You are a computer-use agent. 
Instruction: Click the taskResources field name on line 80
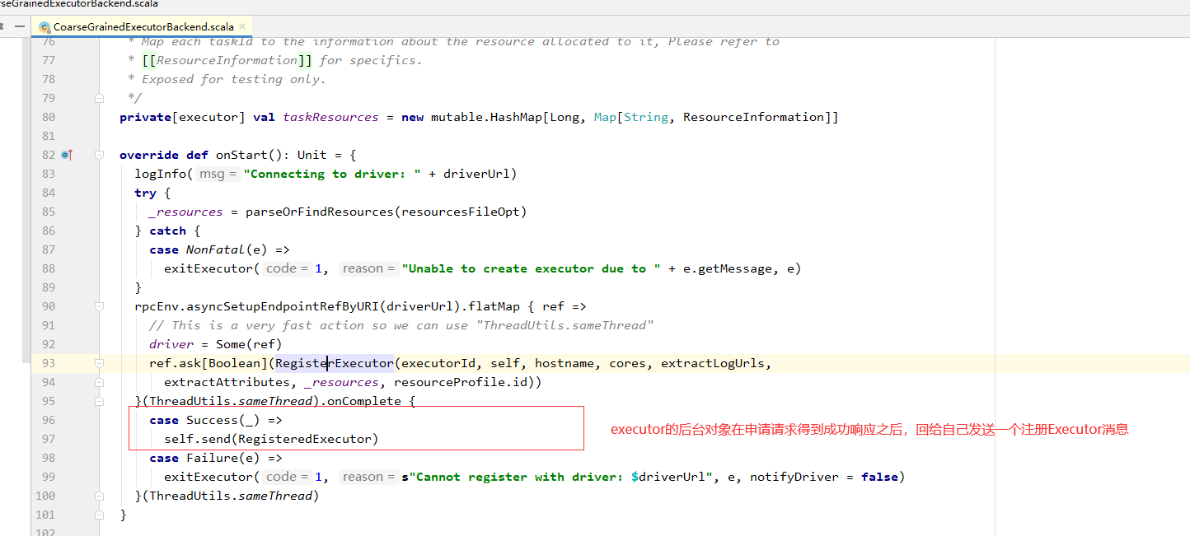(330, 117)
